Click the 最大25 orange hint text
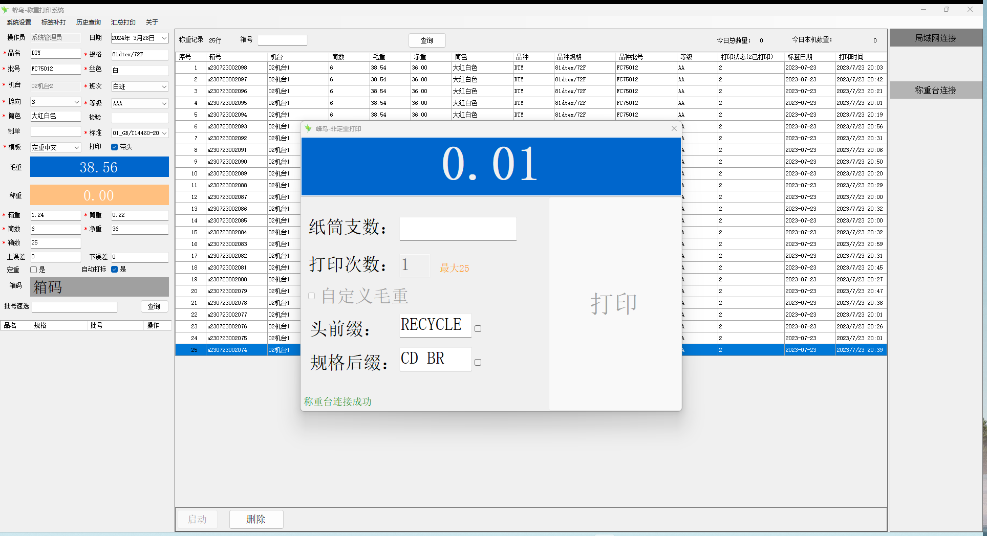The height and width of the screenshot is (536, 987). pyautogui.click(x=455, y=268)
